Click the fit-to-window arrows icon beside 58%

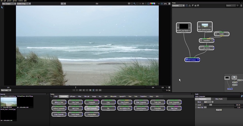click(162, 4)
